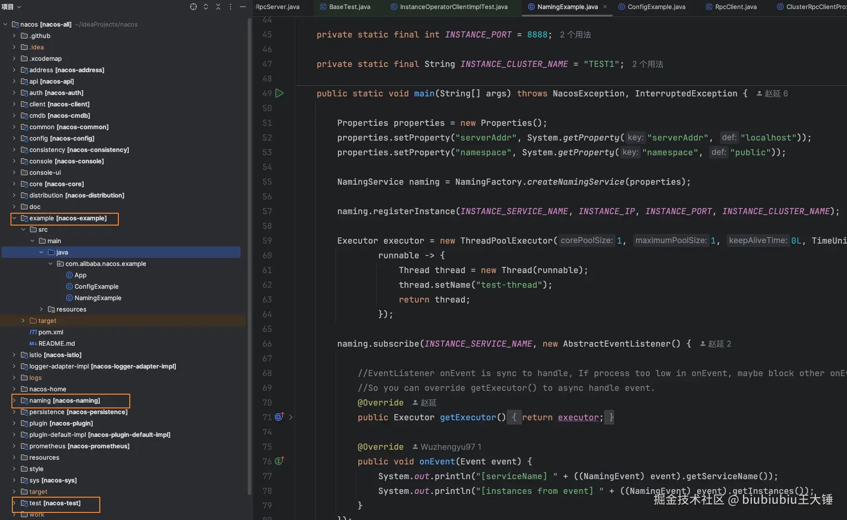Switch to the RpcServer.java tab
This screenshot has width=847, height=520.
(x=278, y=7)
